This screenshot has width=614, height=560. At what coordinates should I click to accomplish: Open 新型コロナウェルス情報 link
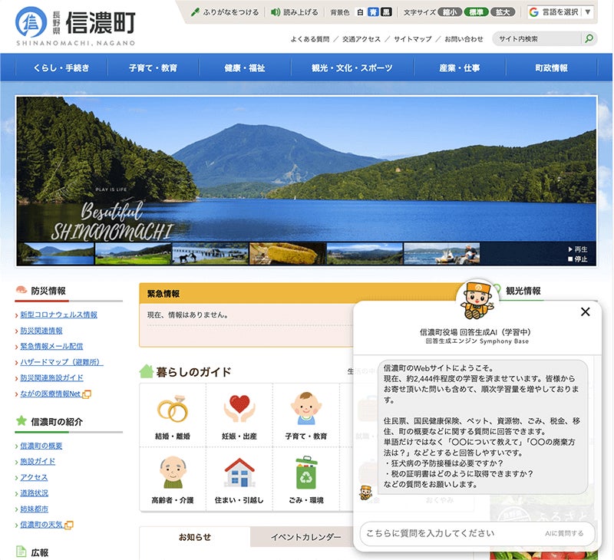59,315
